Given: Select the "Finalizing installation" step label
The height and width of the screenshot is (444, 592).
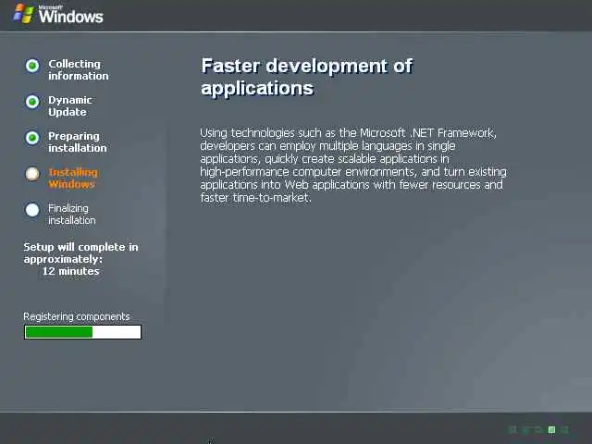Looking at the screenshot, I should [72, 214].
